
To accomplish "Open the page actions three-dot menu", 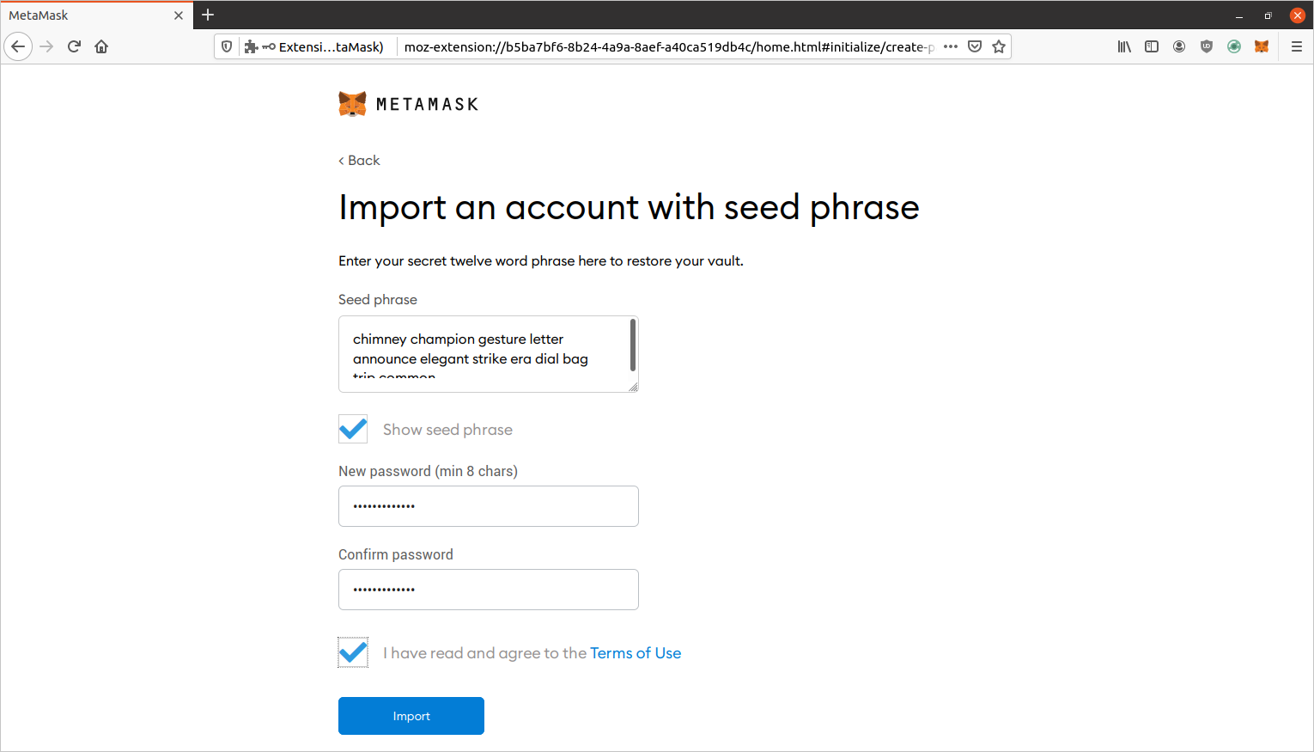I will (951, 46).
